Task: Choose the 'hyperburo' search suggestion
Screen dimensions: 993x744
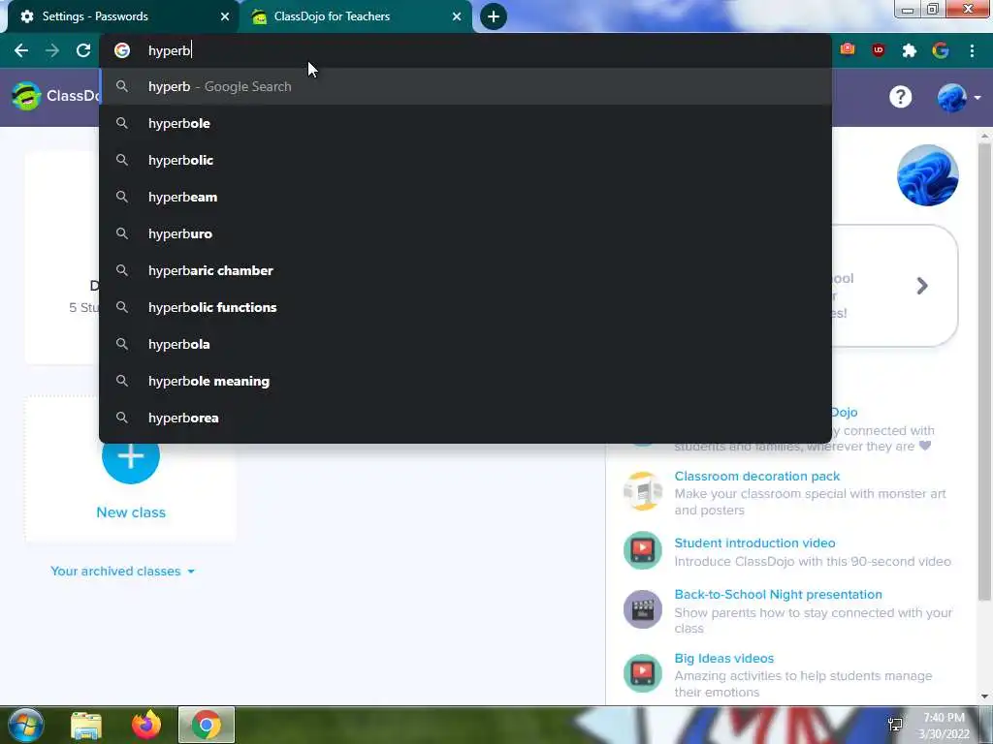Action: coord(465,233)
